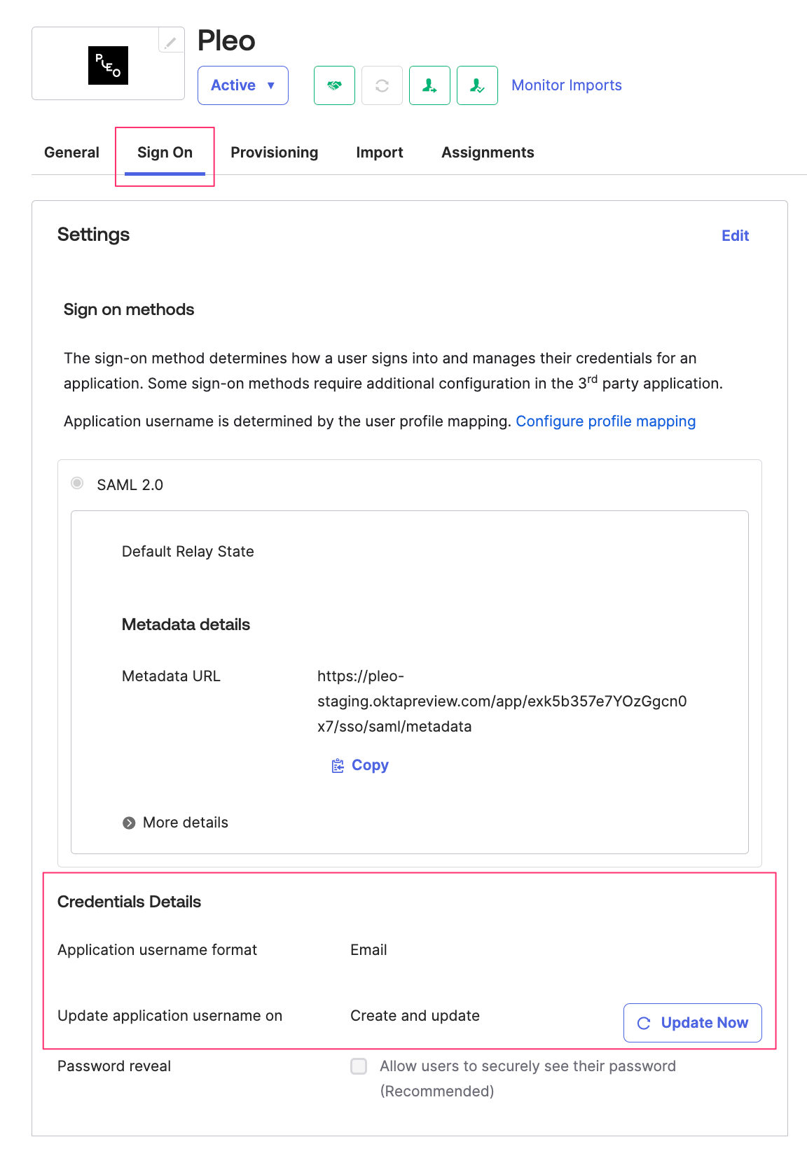
Task: Click the refresh sync icon in the header
Action: click(x=382, y=85)
